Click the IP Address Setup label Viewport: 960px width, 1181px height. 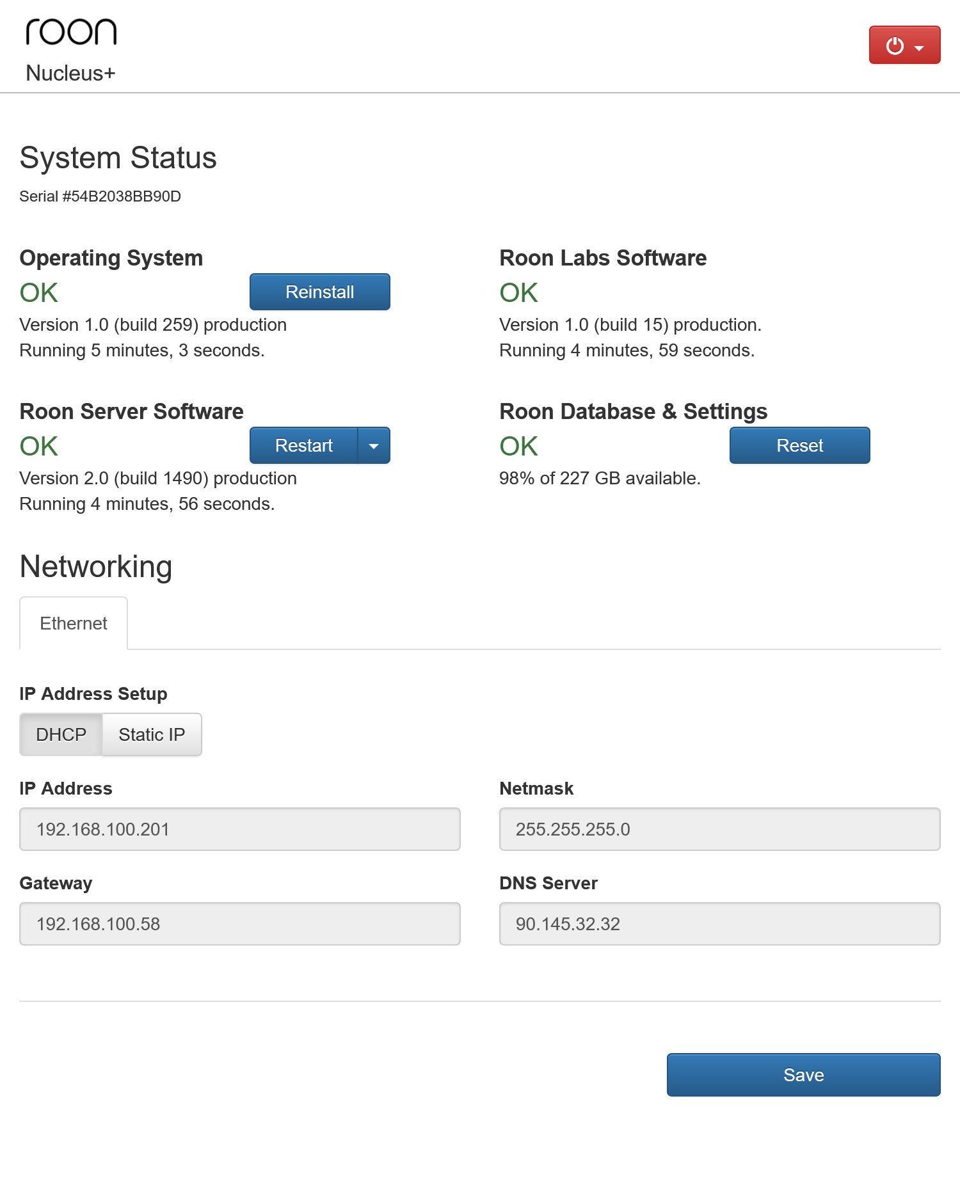tap(93, 694)
